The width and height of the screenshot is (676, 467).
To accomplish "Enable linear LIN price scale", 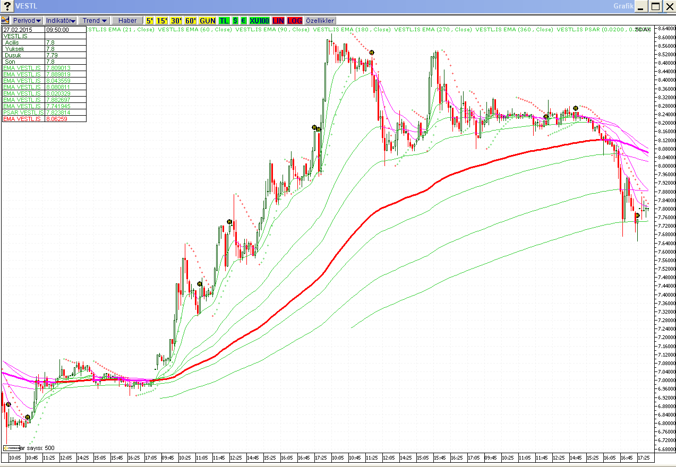I will pyautogui.click(x=278, y=20).
